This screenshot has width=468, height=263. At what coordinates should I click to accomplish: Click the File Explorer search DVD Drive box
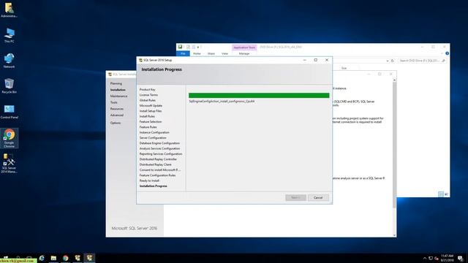point(422,61)
